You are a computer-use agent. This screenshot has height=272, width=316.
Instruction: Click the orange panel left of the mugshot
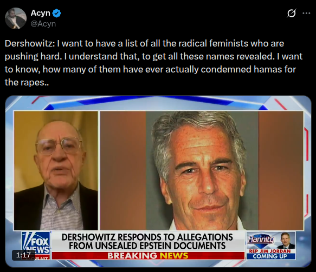(x=123, y=170)
